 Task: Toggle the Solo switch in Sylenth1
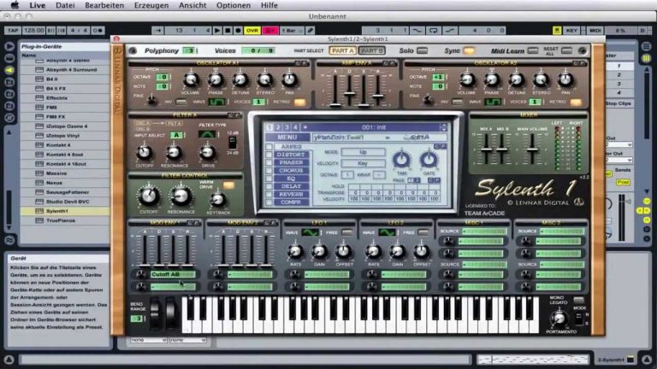(423, 50)
